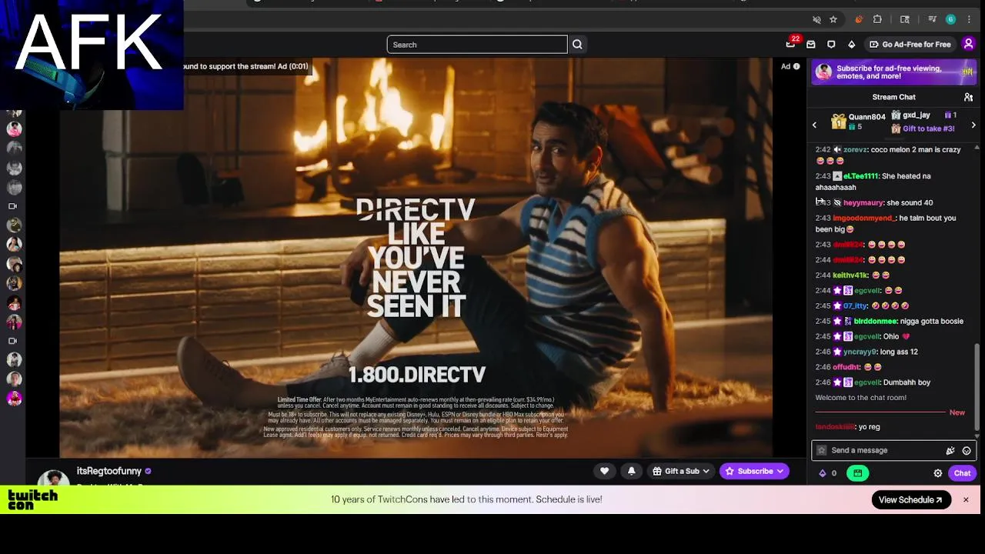Click the itsRegtoofunny channel name

pyautogui.click(x=109, y=471)
